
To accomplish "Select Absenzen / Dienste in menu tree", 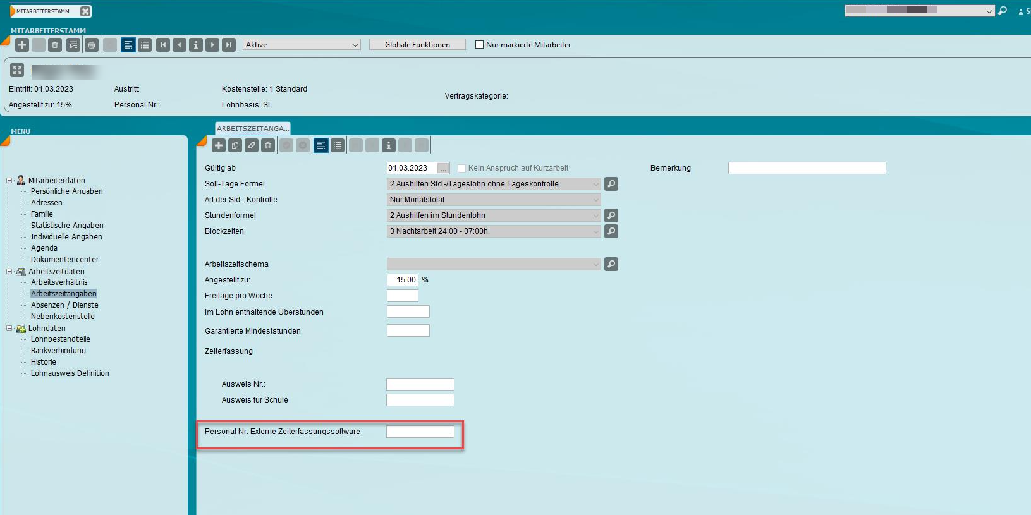I will click(x=64, y=305).
